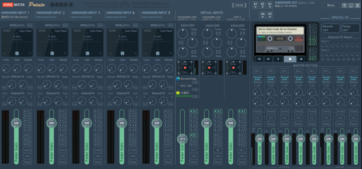Open the help question mark button
Viewport: 362px width, 169px height.
(x=345, y=5)
